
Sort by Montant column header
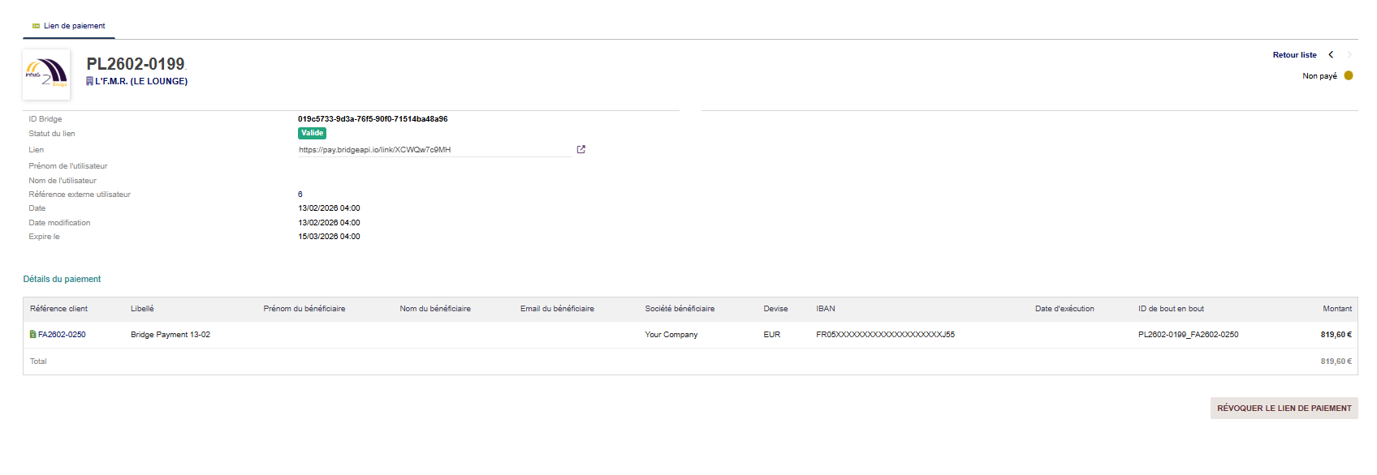(1336, 309)
